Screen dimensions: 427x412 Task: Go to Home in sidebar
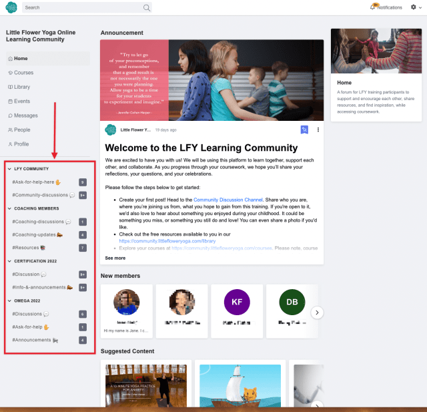pyautogui.click(x=48, y=59)
